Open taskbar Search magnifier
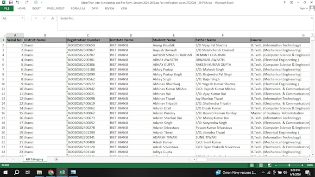315x177 pixels. click(17, 172)
